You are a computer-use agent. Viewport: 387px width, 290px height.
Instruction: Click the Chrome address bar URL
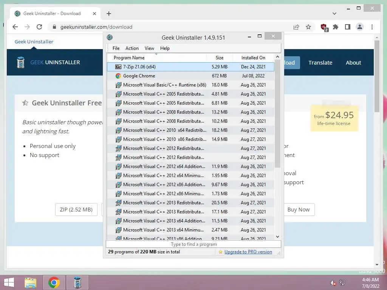(x=96, y=27)
